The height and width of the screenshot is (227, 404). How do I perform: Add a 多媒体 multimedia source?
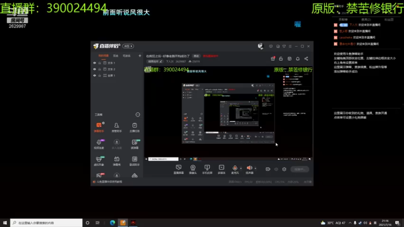coord(221,169)
